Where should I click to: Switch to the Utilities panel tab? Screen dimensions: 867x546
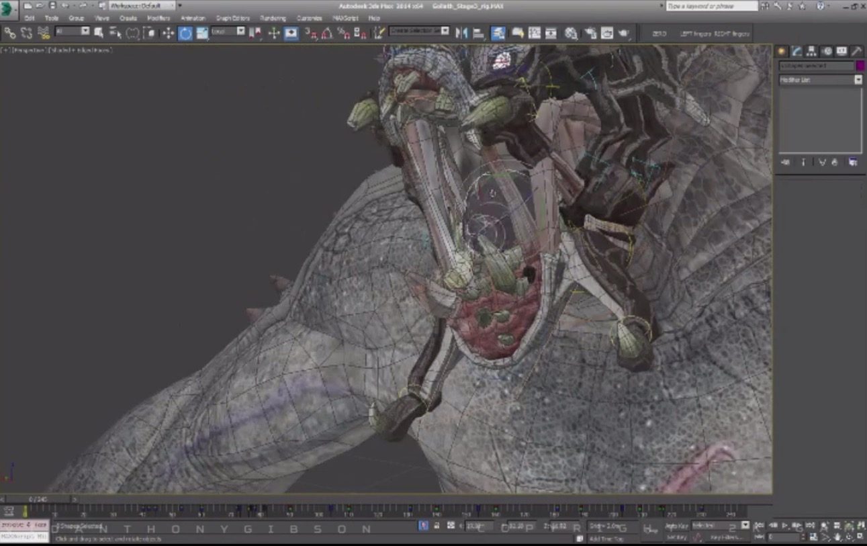tap(856, 52)
